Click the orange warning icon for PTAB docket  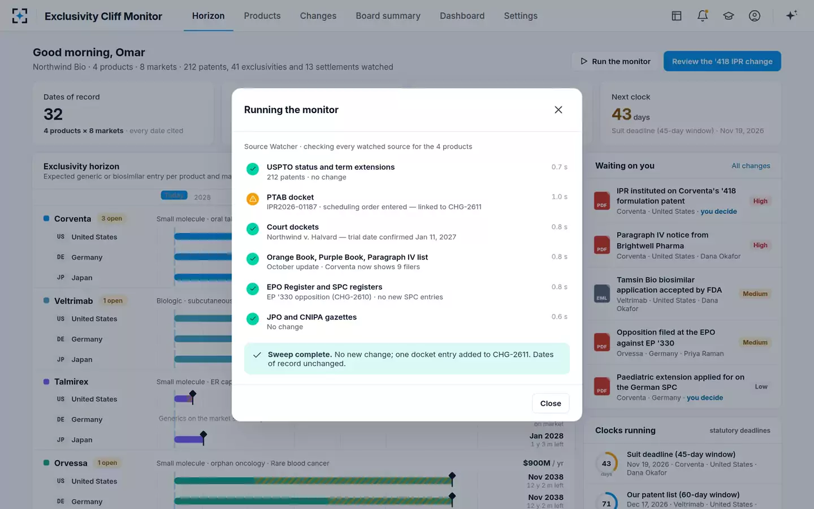(x=253, y=199)
